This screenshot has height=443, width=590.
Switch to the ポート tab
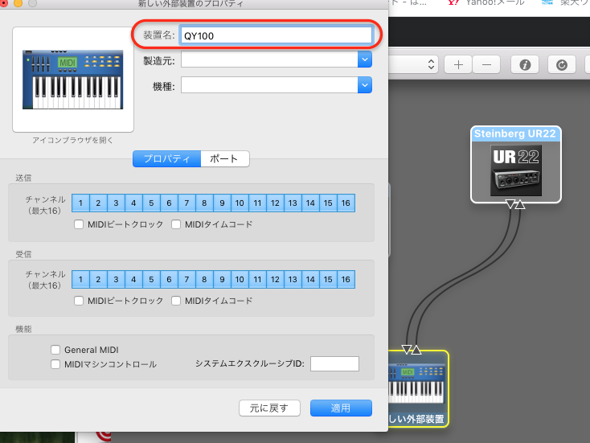[224, 159]
